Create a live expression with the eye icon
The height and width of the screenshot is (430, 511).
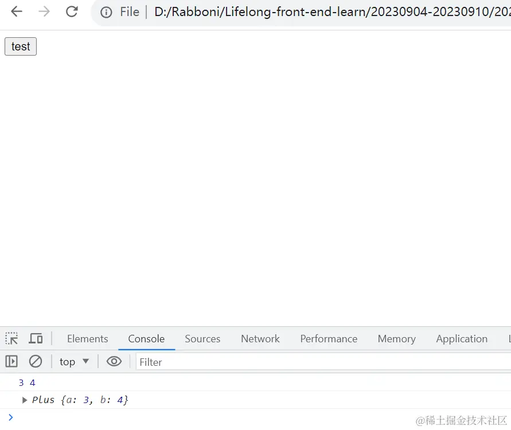coord(114,361)
